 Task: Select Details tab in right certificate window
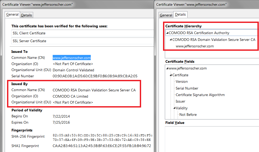[x=180, y=15]
